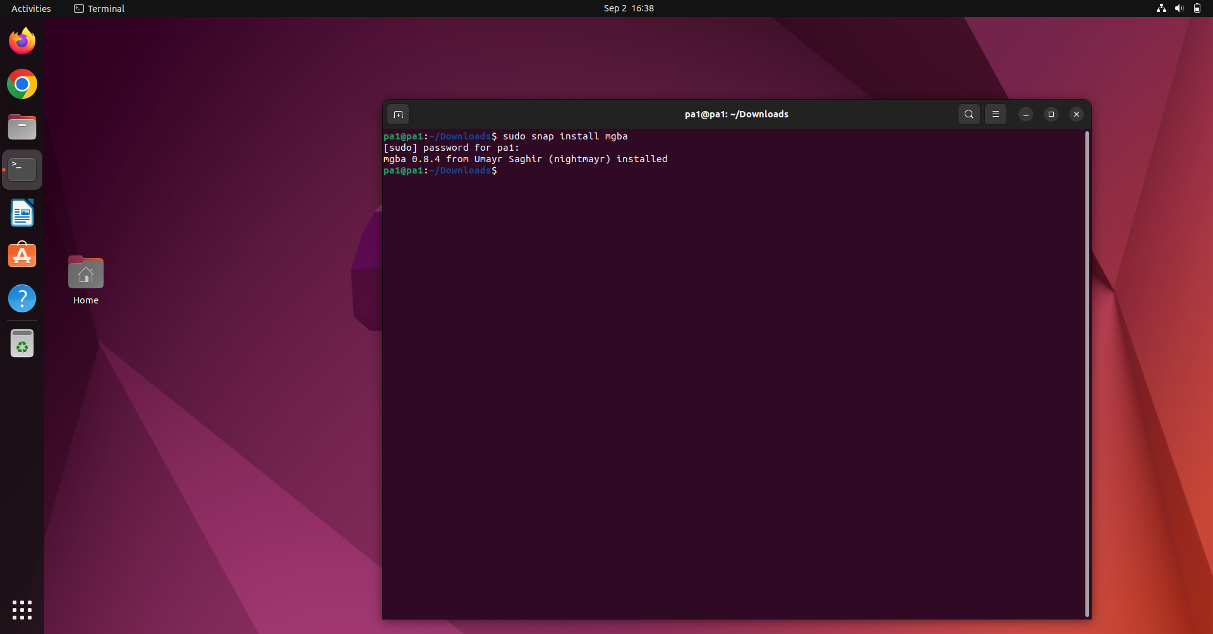This screenshot has height=634, width=1213.
Task: Show all applications via the grid button
Action: [21, 609]
